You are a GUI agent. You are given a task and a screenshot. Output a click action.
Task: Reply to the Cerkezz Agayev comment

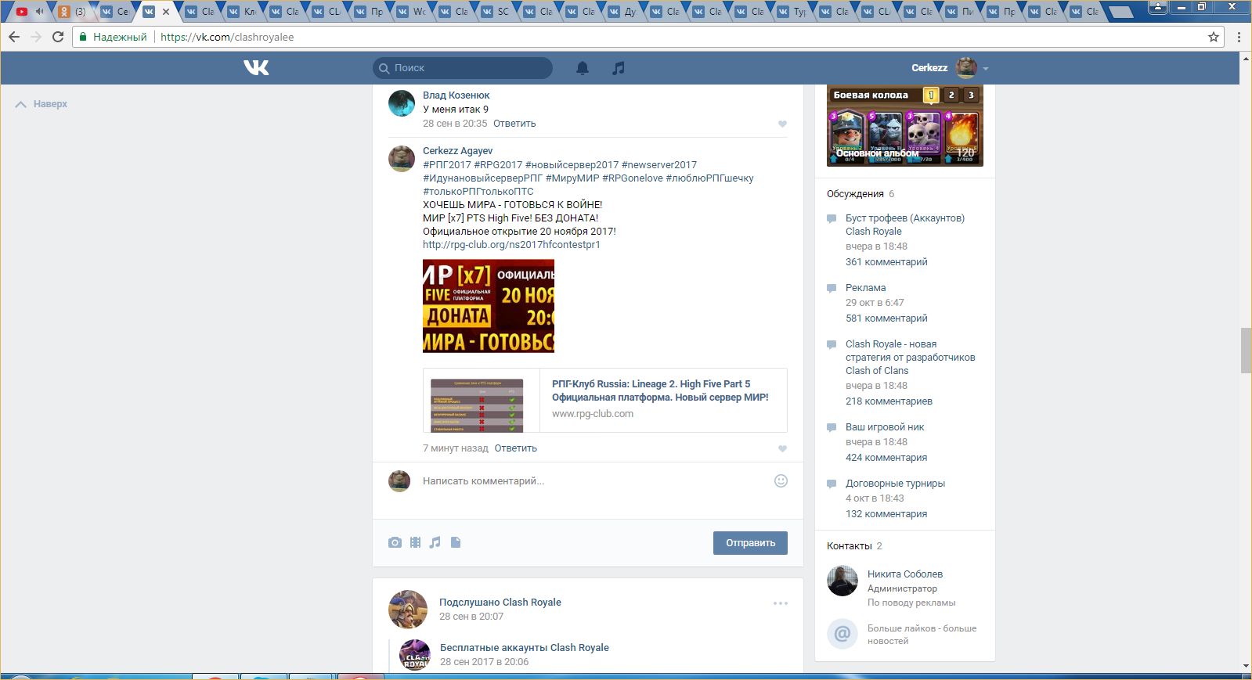(x=515, y=448)
